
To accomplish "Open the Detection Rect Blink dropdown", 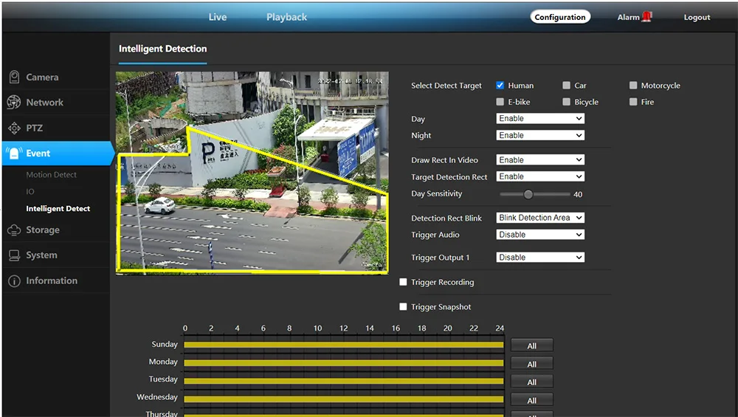I will (x=540, y=218).
